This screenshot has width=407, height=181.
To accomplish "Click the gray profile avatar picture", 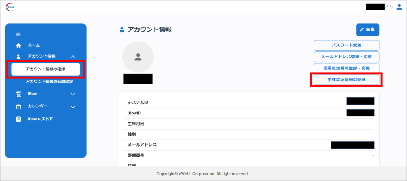I will click(138, 57).
